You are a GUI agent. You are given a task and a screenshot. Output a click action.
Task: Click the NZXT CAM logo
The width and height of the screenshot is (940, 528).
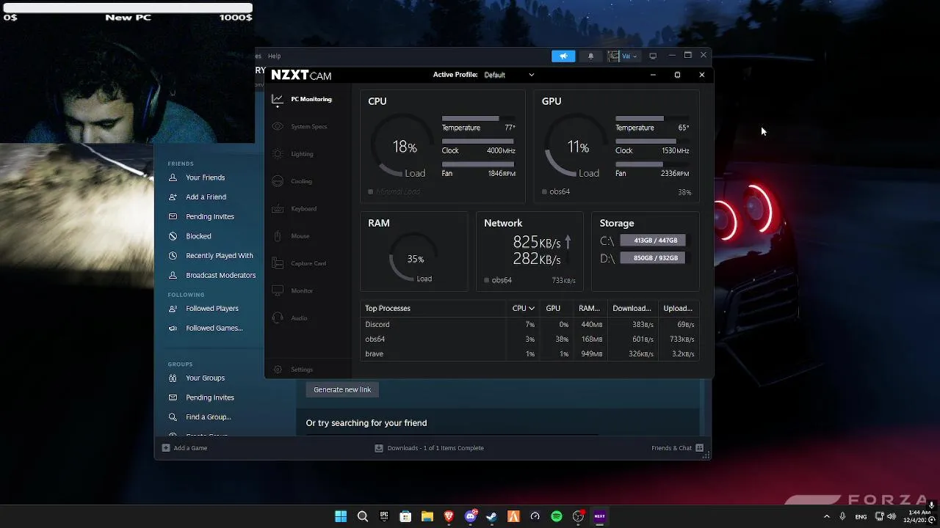[x=301, y=76]
